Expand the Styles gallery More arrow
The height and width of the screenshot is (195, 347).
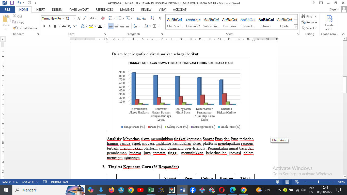296,27
